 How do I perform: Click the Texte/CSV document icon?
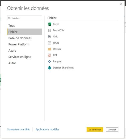[x=49, y=30]
